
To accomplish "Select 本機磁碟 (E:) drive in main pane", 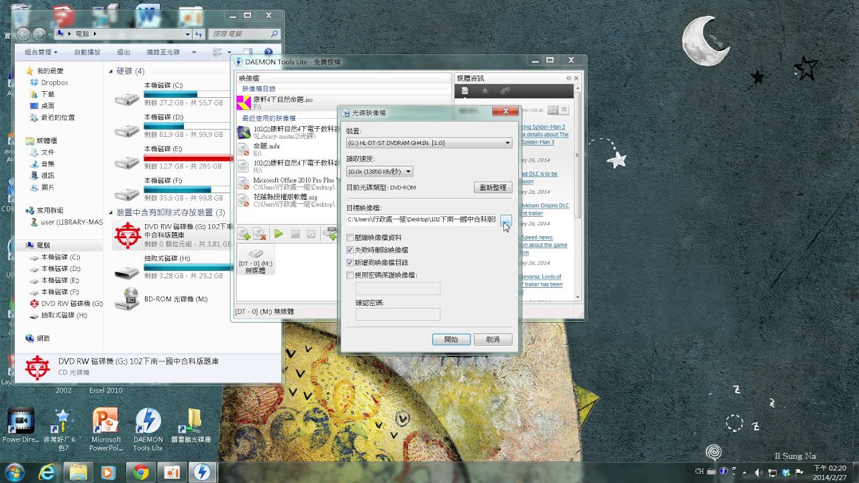I will click(x=171, y=158).
